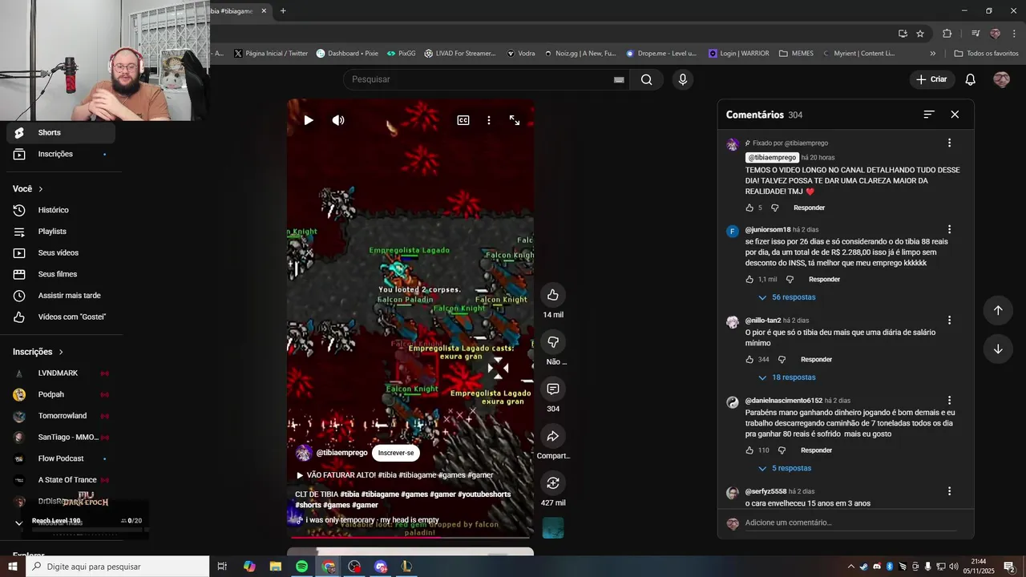Share the short video

pyautogui.click(x=553, y=436)
